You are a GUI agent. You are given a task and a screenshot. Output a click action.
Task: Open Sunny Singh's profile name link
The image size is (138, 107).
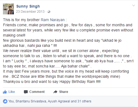pyautogui.click(x=28, y=6)
